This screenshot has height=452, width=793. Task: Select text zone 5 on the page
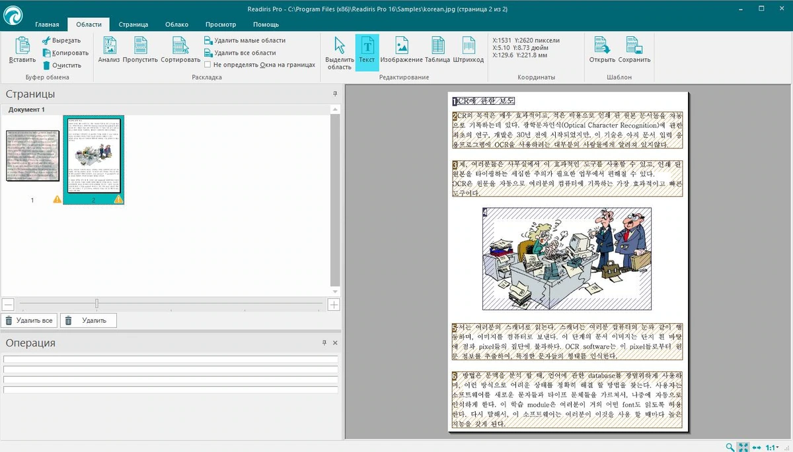click(x=567, y=341)
